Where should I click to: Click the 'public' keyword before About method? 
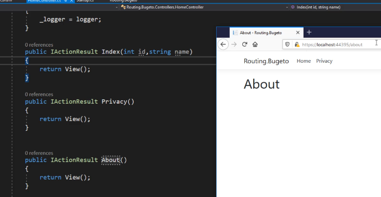pos(36,160)
